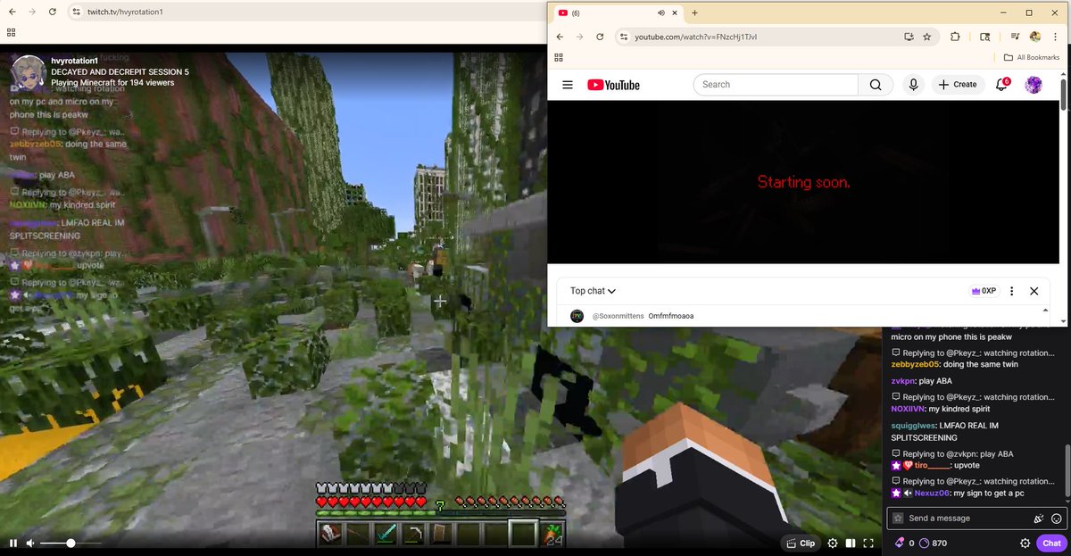1071x556 pixels.
Task: Click the Clip button on Twitch player
Action: tap(801, 543)
